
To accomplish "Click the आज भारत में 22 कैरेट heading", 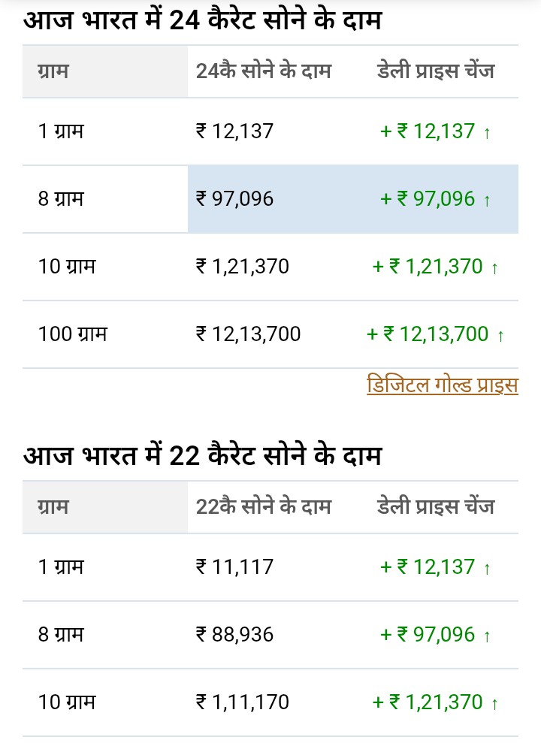I will [202, 455].
